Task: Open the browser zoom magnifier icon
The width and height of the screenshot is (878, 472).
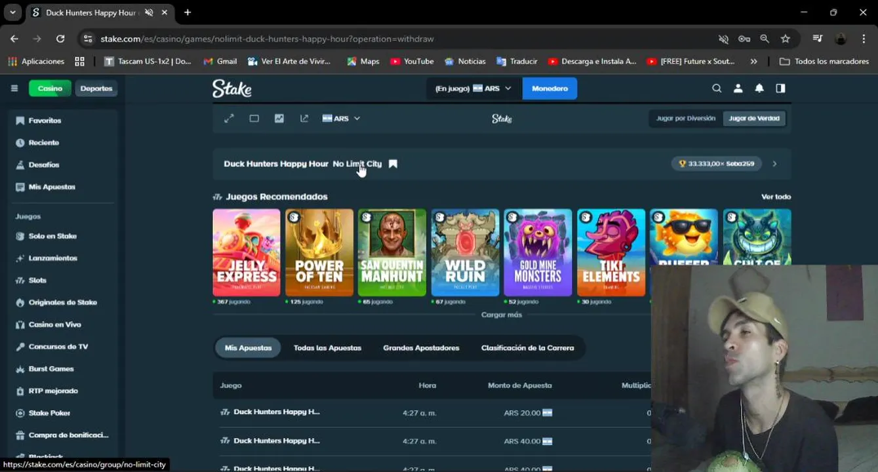Action: click(x=765, y=39)
